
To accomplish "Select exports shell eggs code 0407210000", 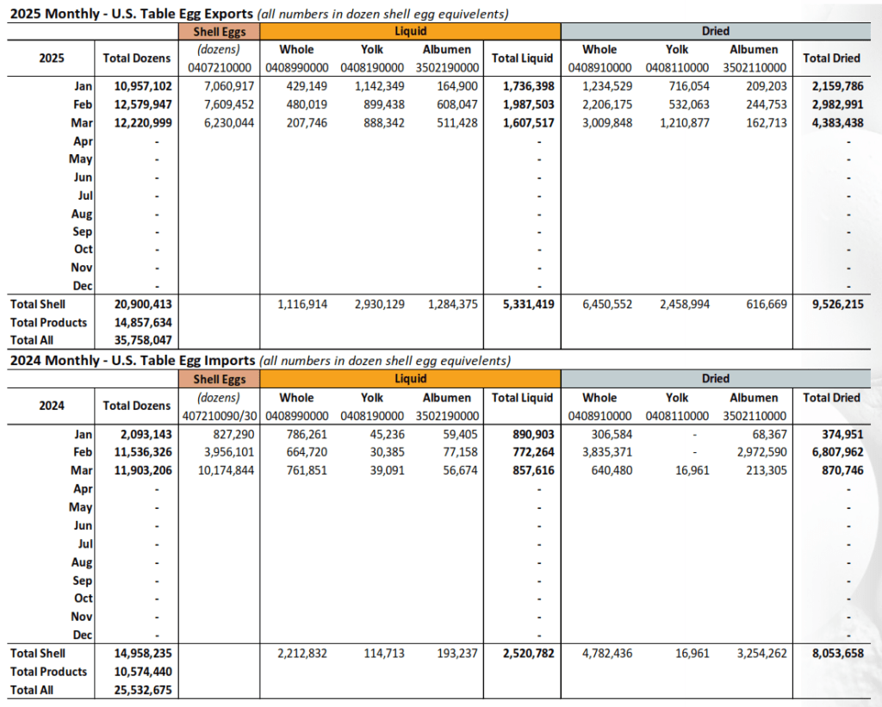I will coord(220,68).
